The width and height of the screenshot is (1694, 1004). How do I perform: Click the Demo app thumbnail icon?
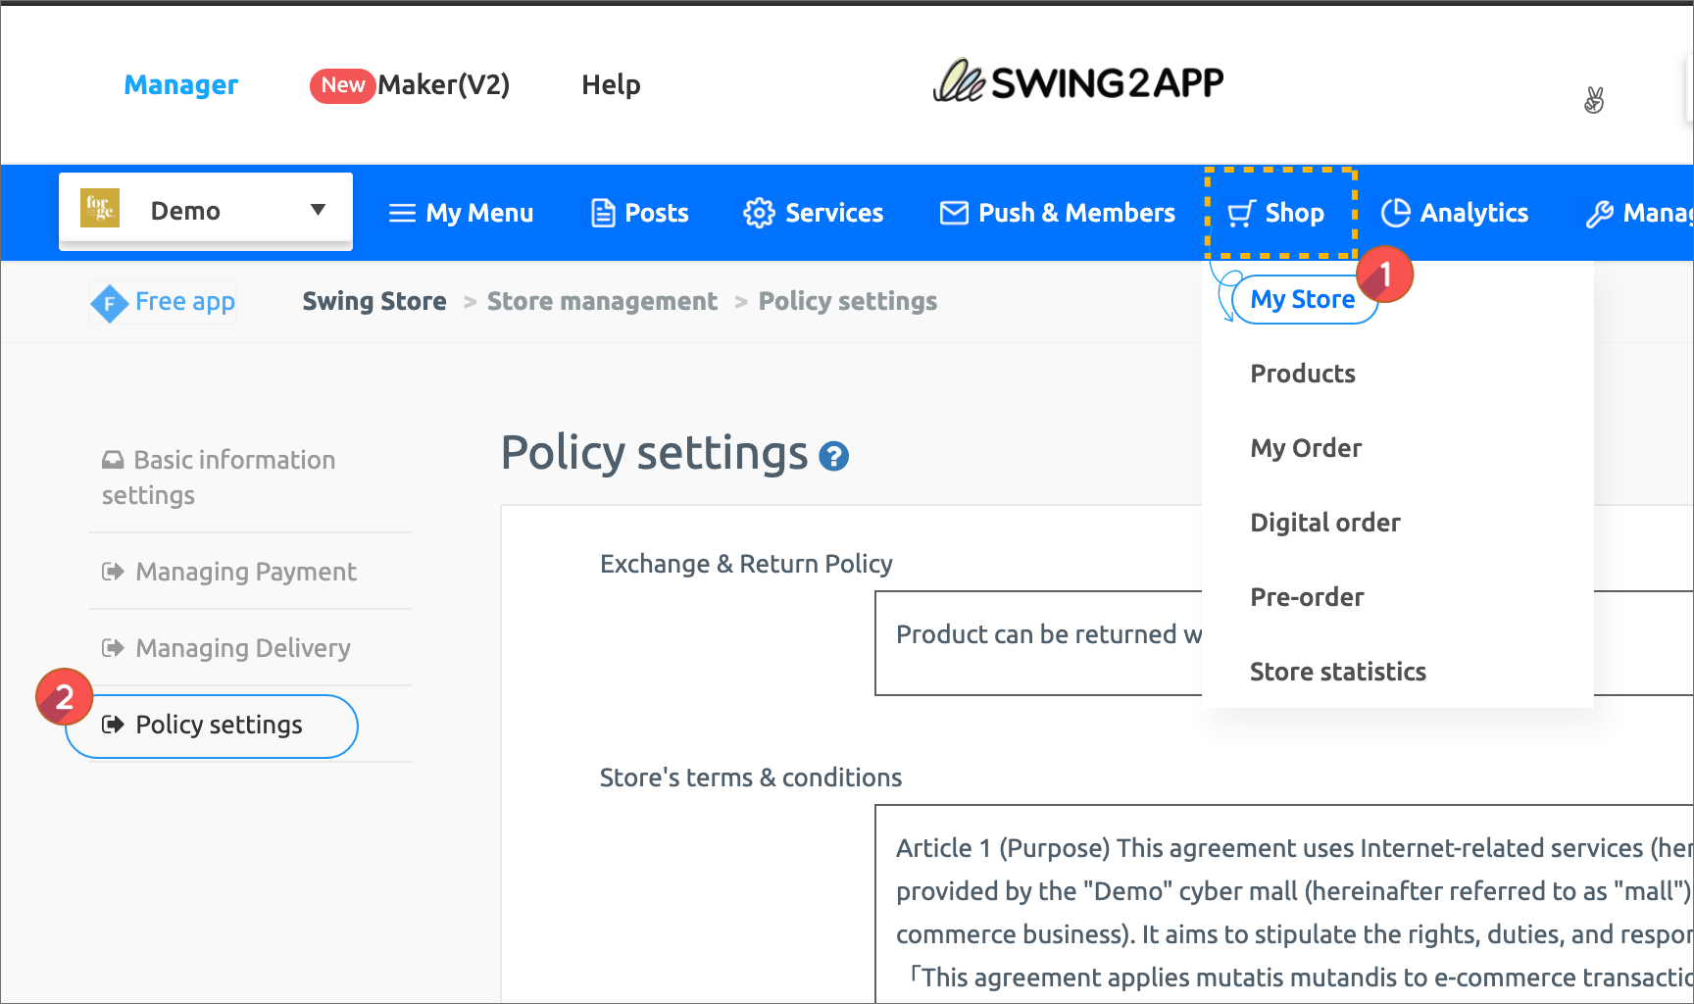(100, 209)
